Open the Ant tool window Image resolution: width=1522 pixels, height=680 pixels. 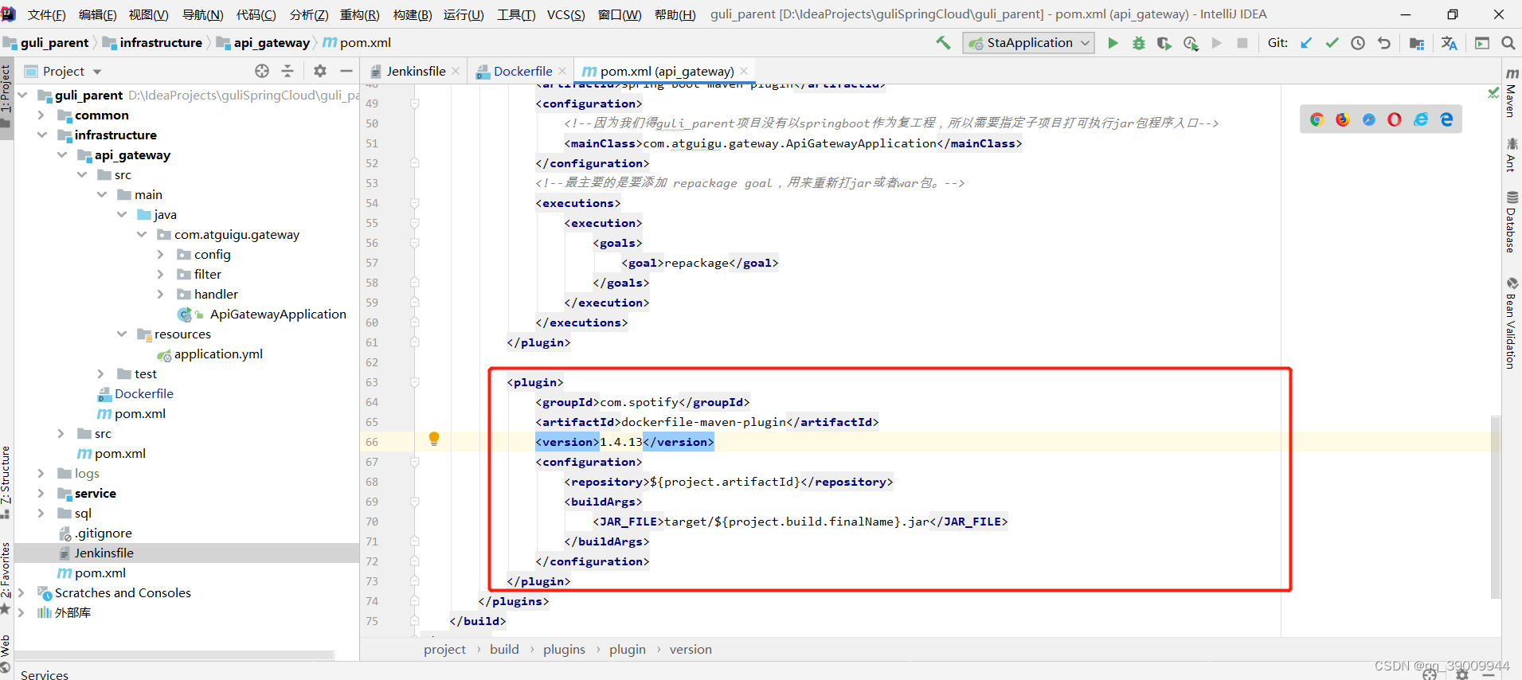tap(1512, 154)
